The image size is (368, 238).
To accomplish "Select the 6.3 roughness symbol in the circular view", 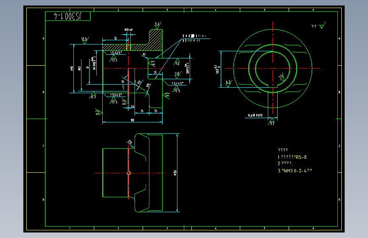I will (229, 83).
